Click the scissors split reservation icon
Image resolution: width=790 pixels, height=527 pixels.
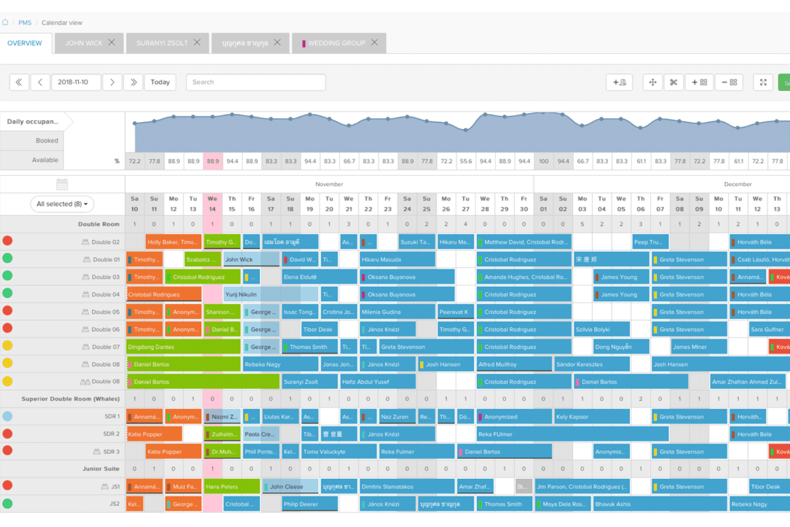[674, 82]
